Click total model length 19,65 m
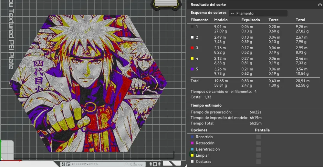 [221, 81]
